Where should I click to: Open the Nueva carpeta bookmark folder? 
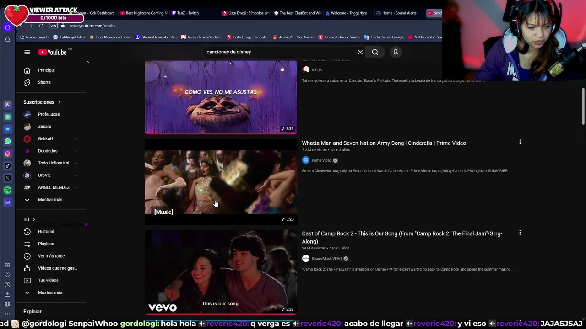coord(34,37)
